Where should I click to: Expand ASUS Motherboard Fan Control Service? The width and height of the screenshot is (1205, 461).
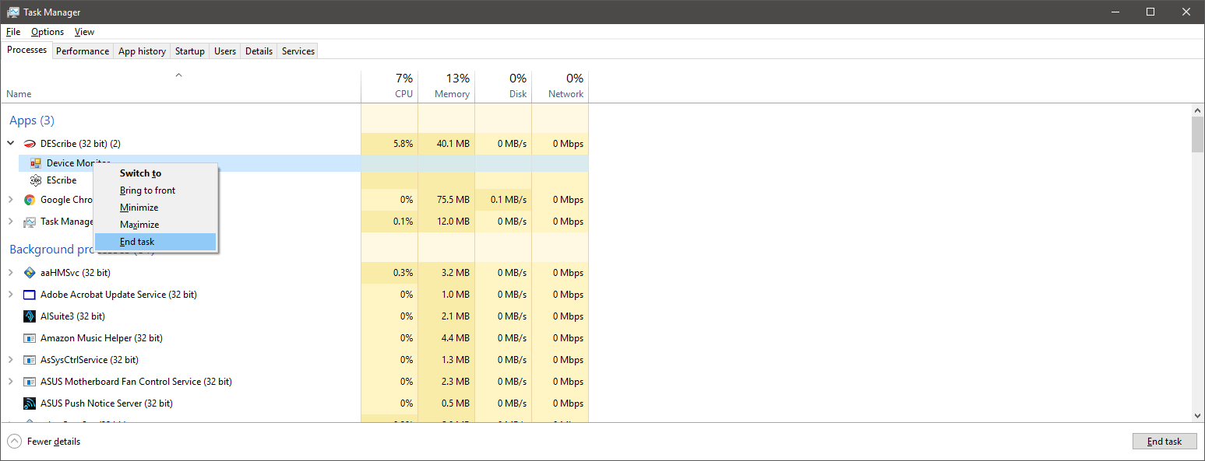point(11,382)
